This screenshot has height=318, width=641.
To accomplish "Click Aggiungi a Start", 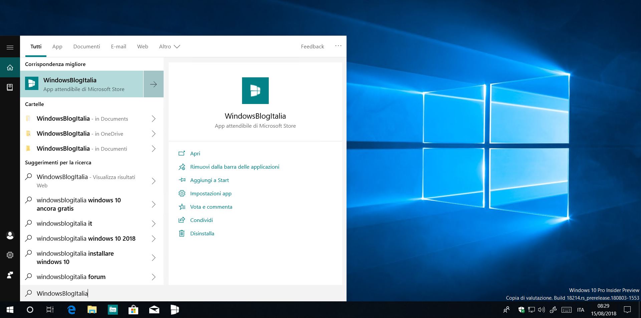I will [x=209, y=180].
